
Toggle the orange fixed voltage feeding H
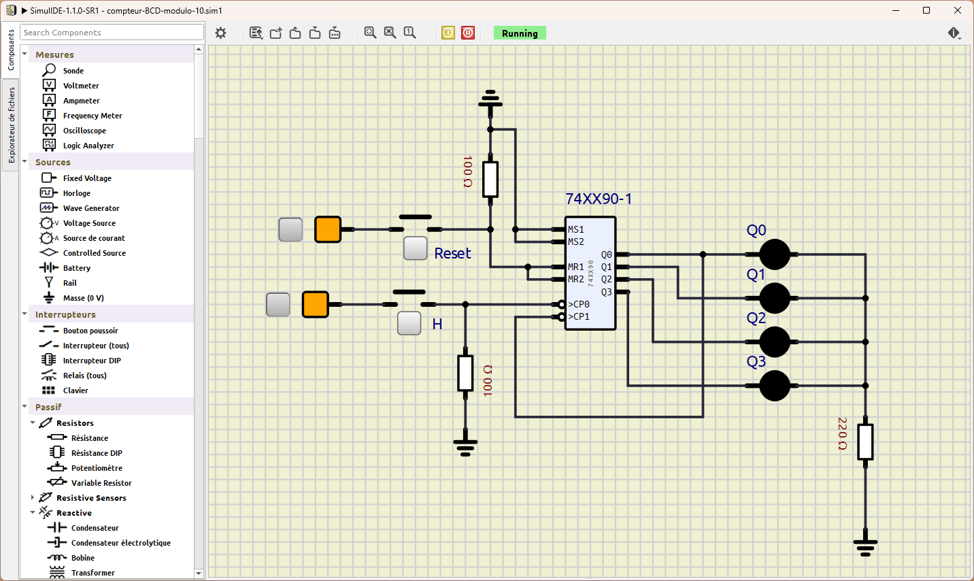coord(315,304)
